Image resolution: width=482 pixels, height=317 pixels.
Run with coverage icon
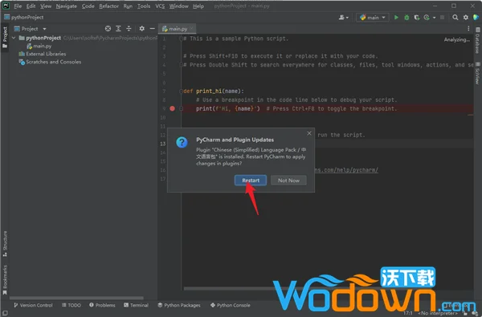(x=416, y=18)
